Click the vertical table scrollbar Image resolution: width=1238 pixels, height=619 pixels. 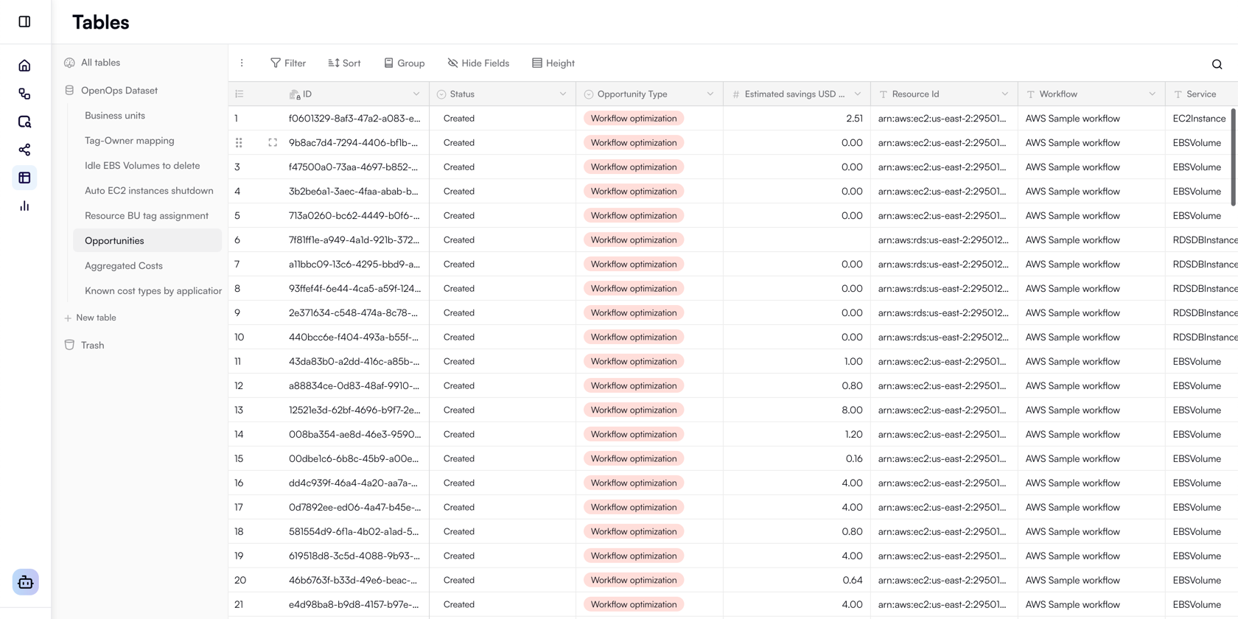[1234, 157]
